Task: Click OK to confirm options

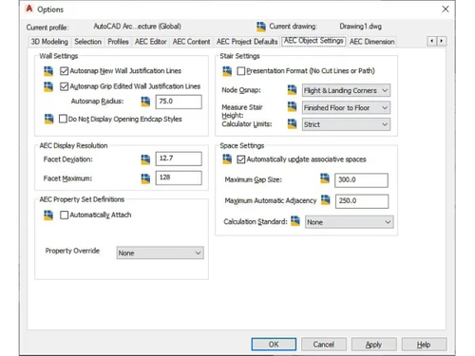Action: tap(274, 345)
